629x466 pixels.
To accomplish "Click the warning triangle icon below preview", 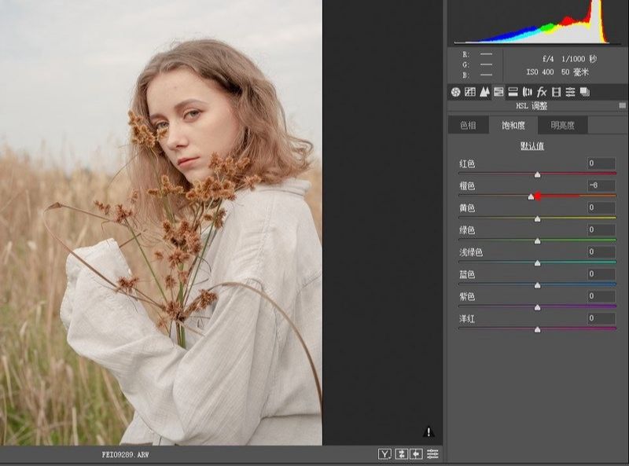I will 429,431.
